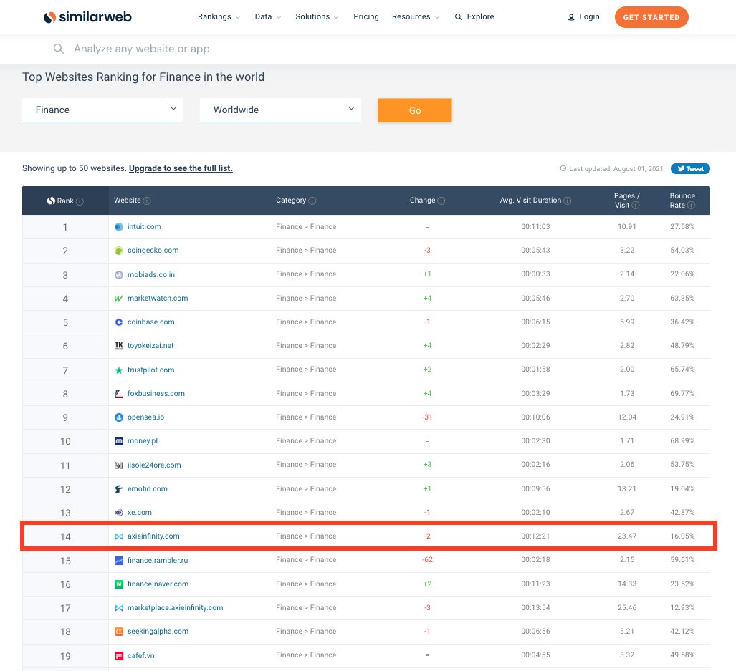Click the finance.naver.com favicon
This screenshot has width=736, height=671.
tap(119, 584)
